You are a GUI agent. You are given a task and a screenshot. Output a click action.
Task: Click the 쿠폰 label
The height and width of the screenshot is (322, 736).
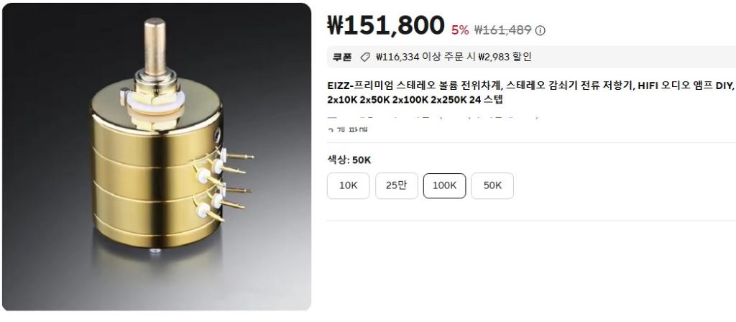pyautogui.click(x=342, y=57)
